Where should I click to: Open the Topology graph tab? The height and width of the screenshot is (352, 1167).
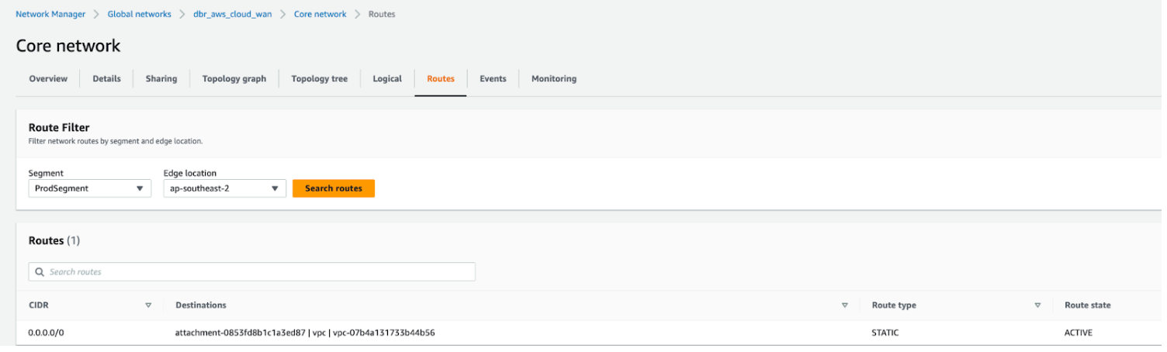click(x=234, y=78)
